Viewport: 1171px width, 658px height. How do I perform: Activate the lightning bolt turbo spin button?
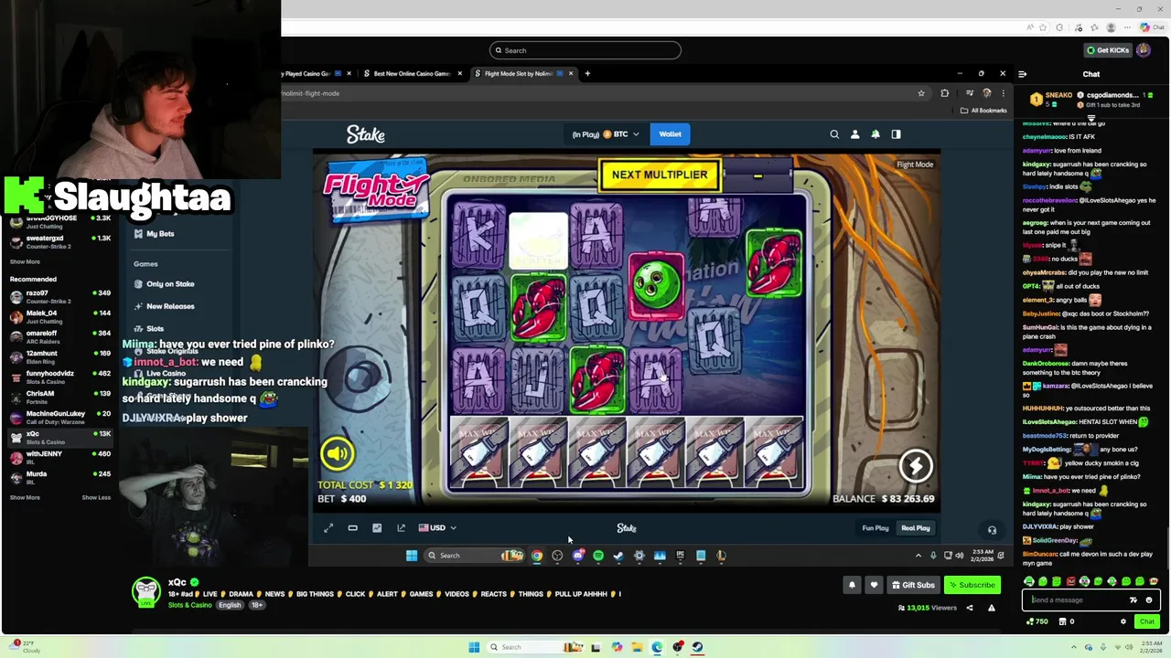click(x=916, y=466)
